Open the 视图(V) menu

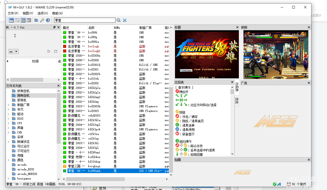[28, 13]
